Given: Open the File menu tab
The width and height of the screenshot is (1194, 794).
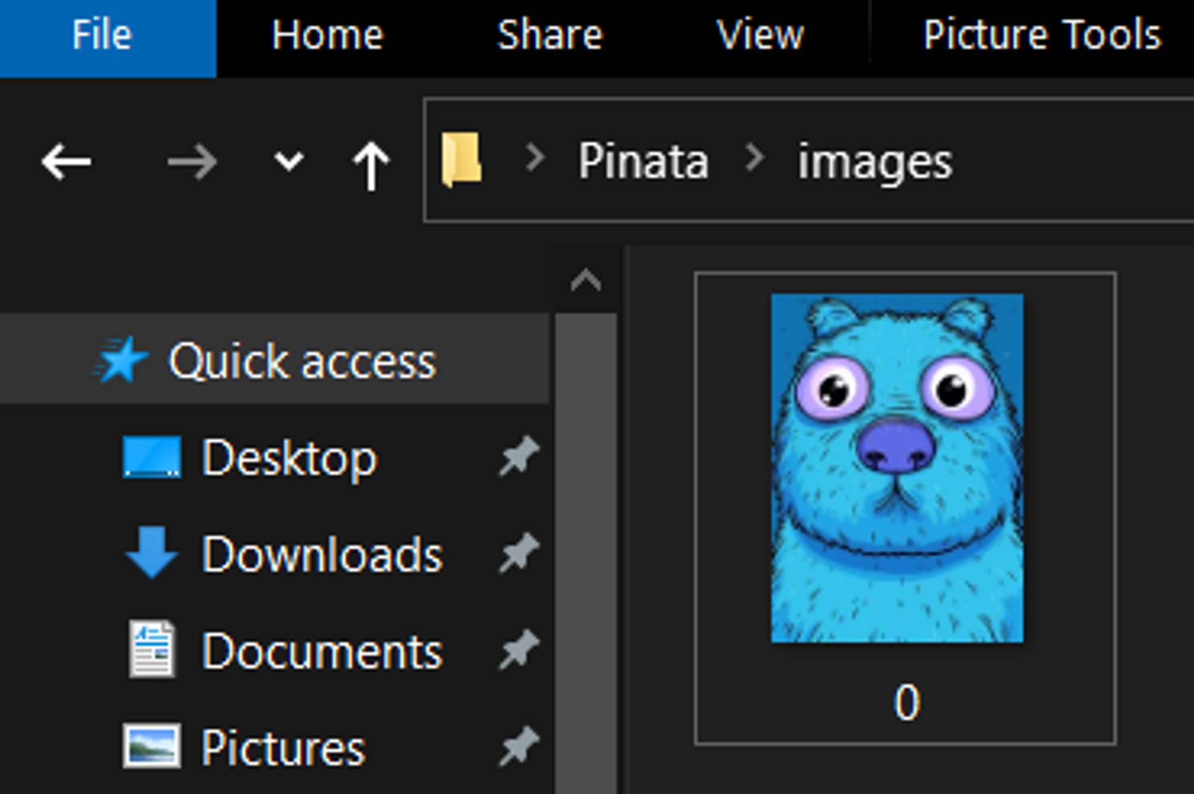Looking at the screenshot, I should tap(101, 35).
